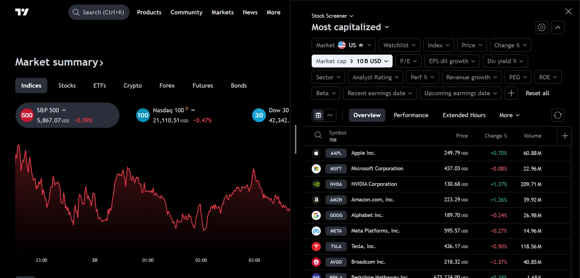Open the More columns dropdown

point(509,115)
